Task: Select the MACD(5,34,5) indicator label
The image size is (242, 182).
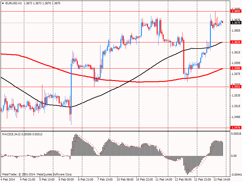Action: (11, 134)
